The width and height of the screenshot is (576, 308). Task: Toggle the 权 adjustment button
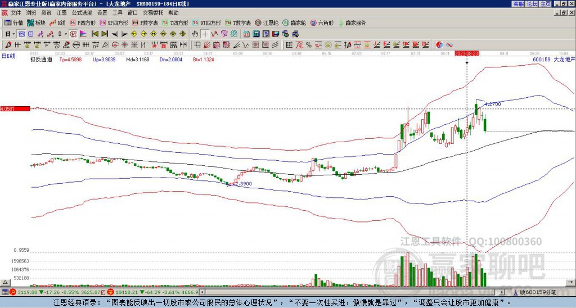pyautogui.click(x=73, y=34)
